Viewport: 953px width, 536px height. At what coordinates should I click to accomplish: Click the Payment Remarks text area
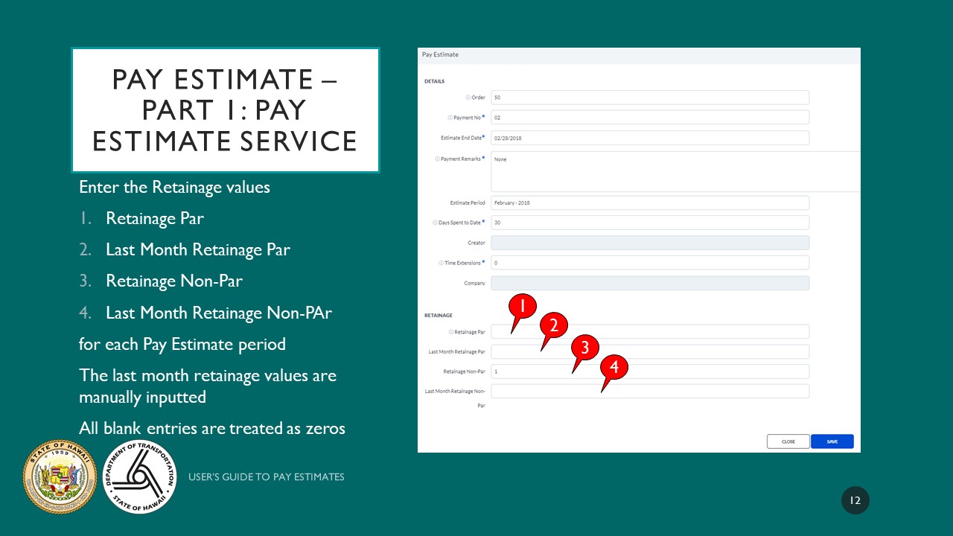675,171
